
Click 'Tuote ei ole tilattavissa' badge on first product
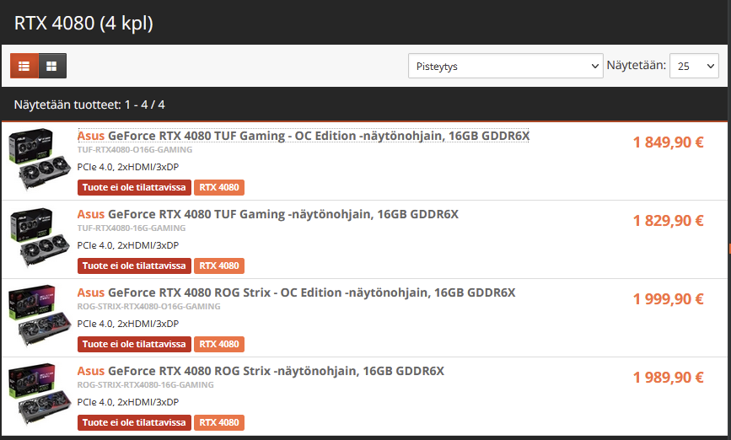click(134, 187)
